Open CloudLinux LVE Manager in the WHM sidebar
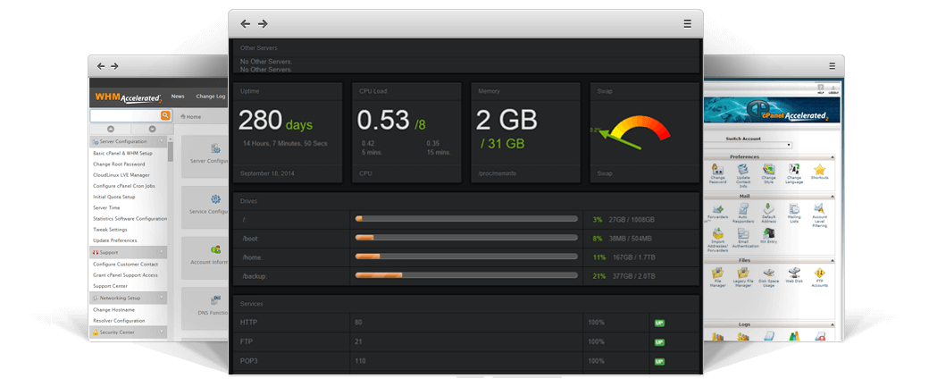 click(121, 175)
